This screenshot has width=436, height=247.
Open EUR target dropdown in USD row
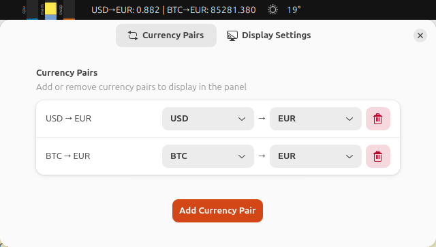315,119
